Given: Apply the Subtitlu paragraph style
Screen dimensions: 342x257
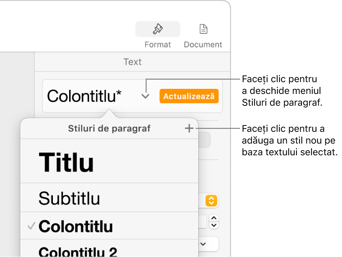Looking at the screenshot, I should coord(109,197).
